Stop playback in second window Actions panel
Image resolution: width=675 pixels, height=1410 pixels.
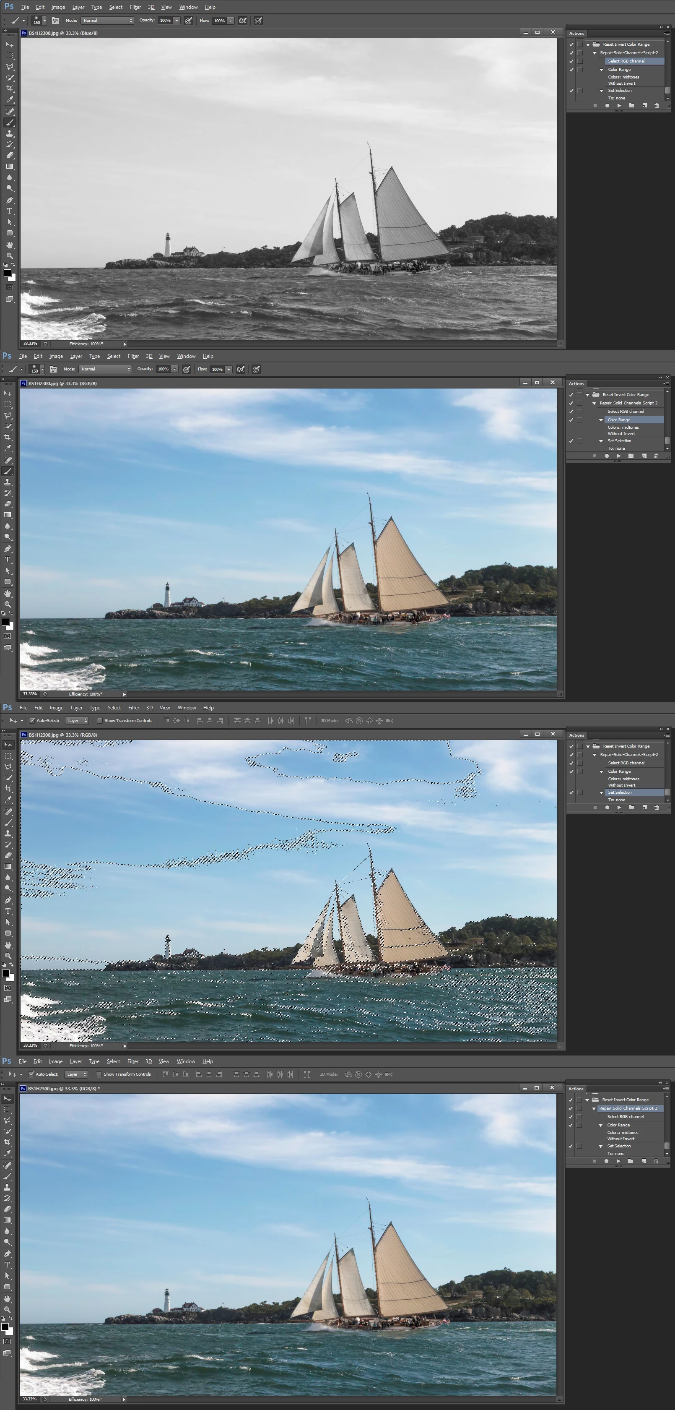[594, 456]
